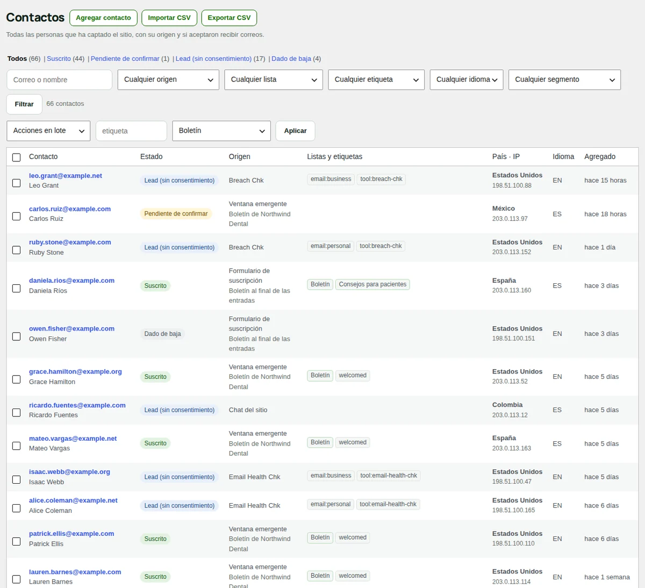Image resolution: width=645 pixels, height=588 pixels.
Task: Click the "Dado de baja" badge for Owen Fisher
Action: tap(162, 334)
